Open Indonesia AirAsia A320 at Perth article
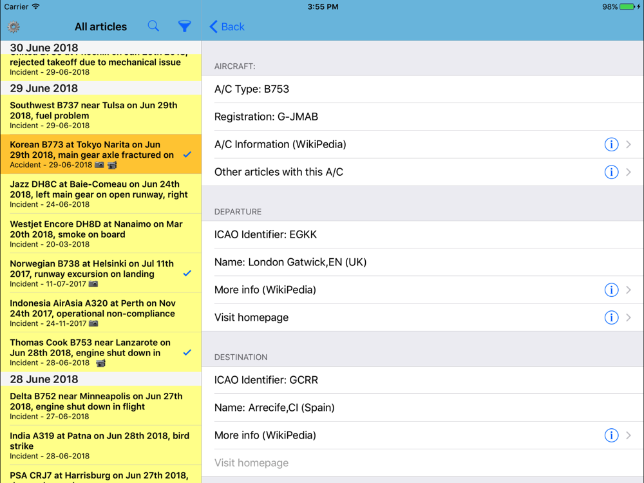 [100, 312]
